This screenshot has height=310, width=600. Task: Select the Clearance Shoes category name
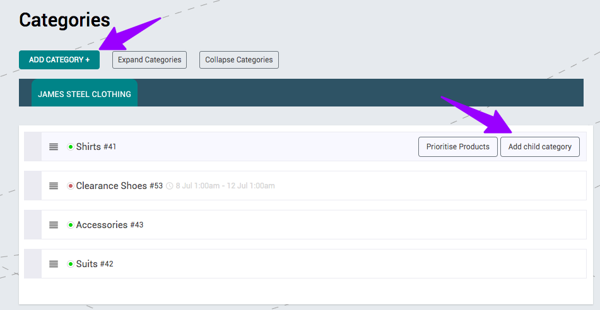tap(111, 186)
